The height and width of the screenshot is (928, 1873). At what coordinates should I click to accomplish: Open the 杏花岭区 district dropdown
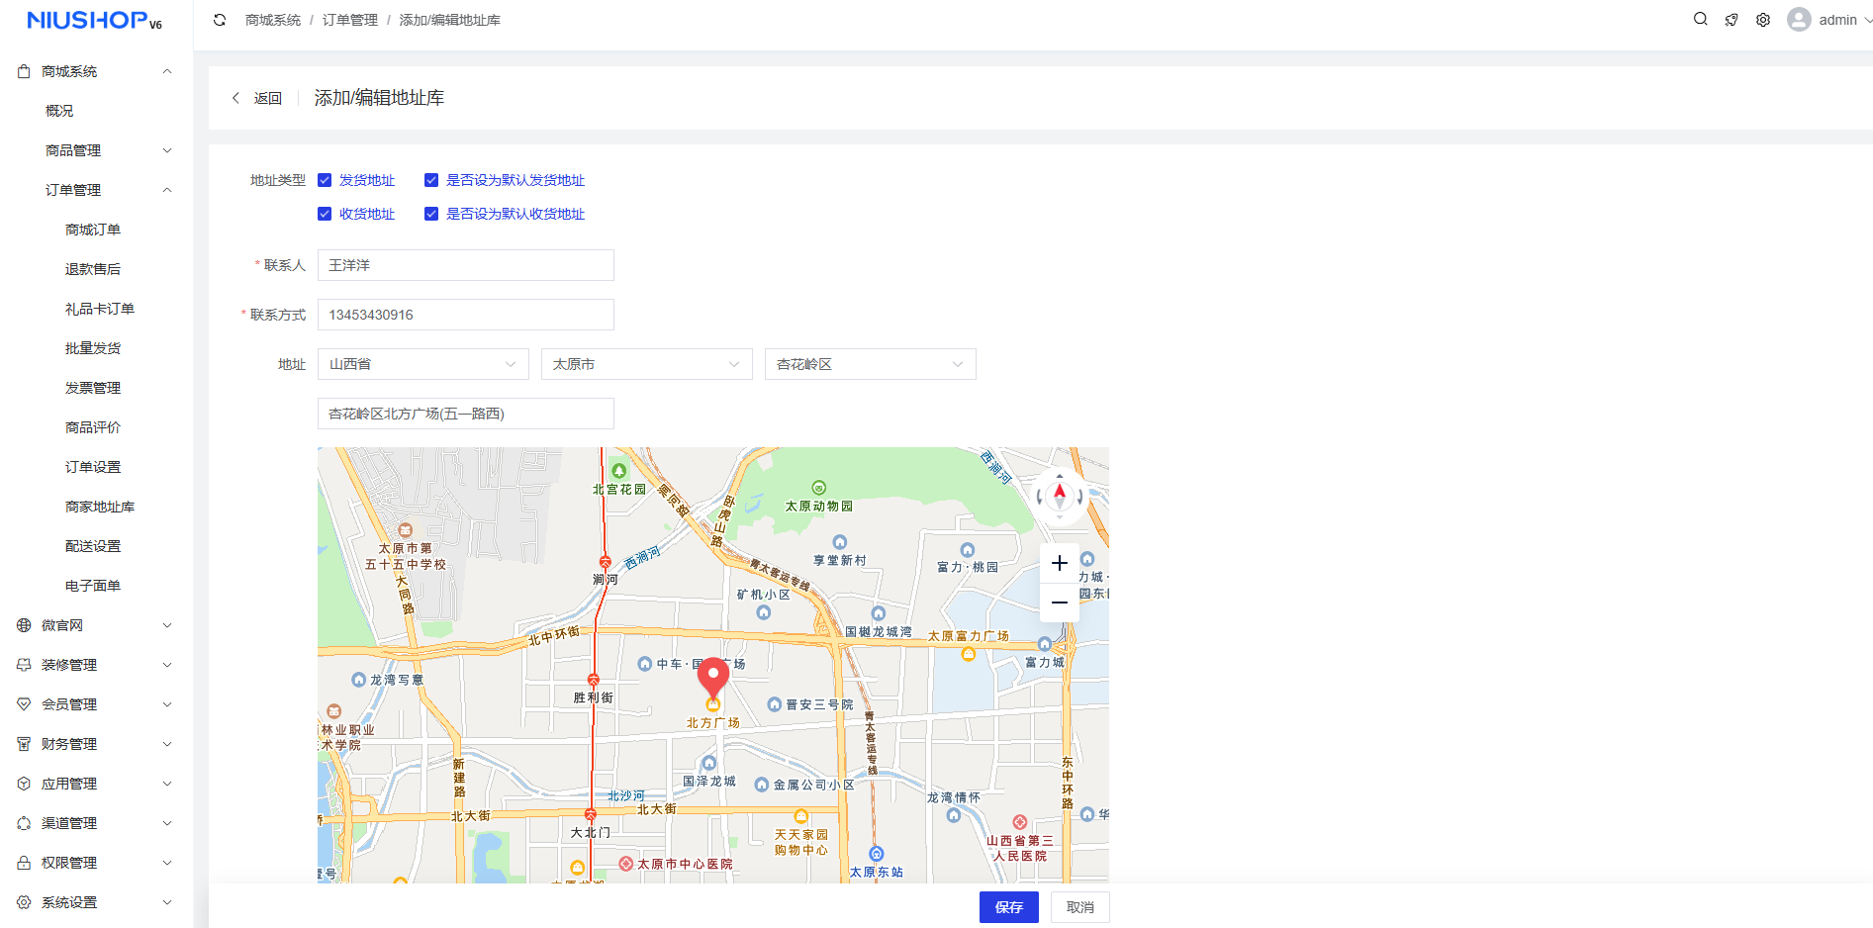pos(870,364)
